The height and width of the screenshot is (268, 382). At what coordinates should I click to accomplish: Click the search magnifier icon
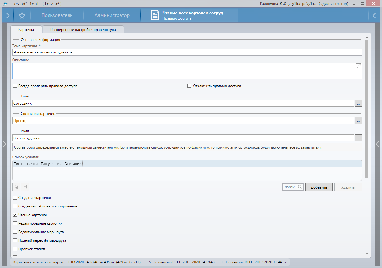pos(300,187)
